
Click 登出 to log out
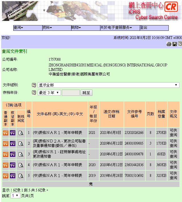(143, 28)
